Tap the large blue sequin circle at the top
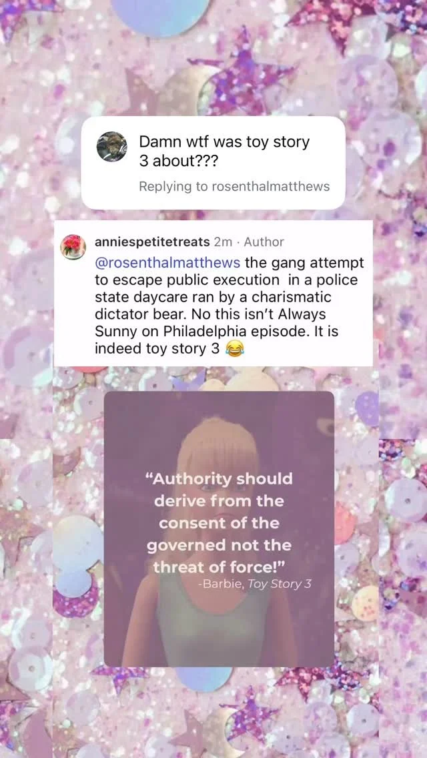 click(x=161, y=15)
